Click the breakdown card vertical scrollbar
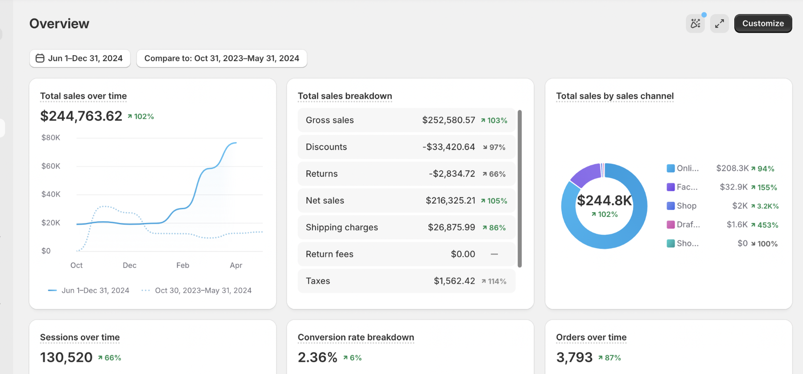 (520, 189)
